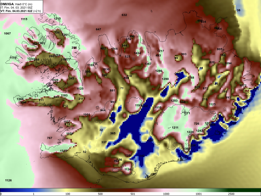Click the map value 1030
261x196 pixels.
pyautogui.click(x=106, y=69)
